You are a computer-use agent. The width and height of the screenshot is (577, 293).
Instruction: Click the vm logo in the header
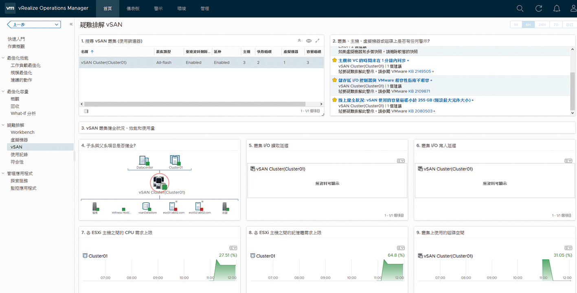11,8
